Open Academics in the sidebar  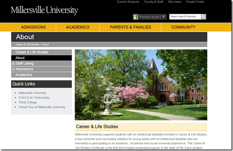41,75
